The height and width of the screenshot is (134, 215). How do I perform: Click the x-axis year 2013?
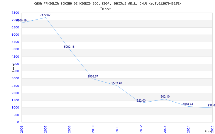point(164,129)
